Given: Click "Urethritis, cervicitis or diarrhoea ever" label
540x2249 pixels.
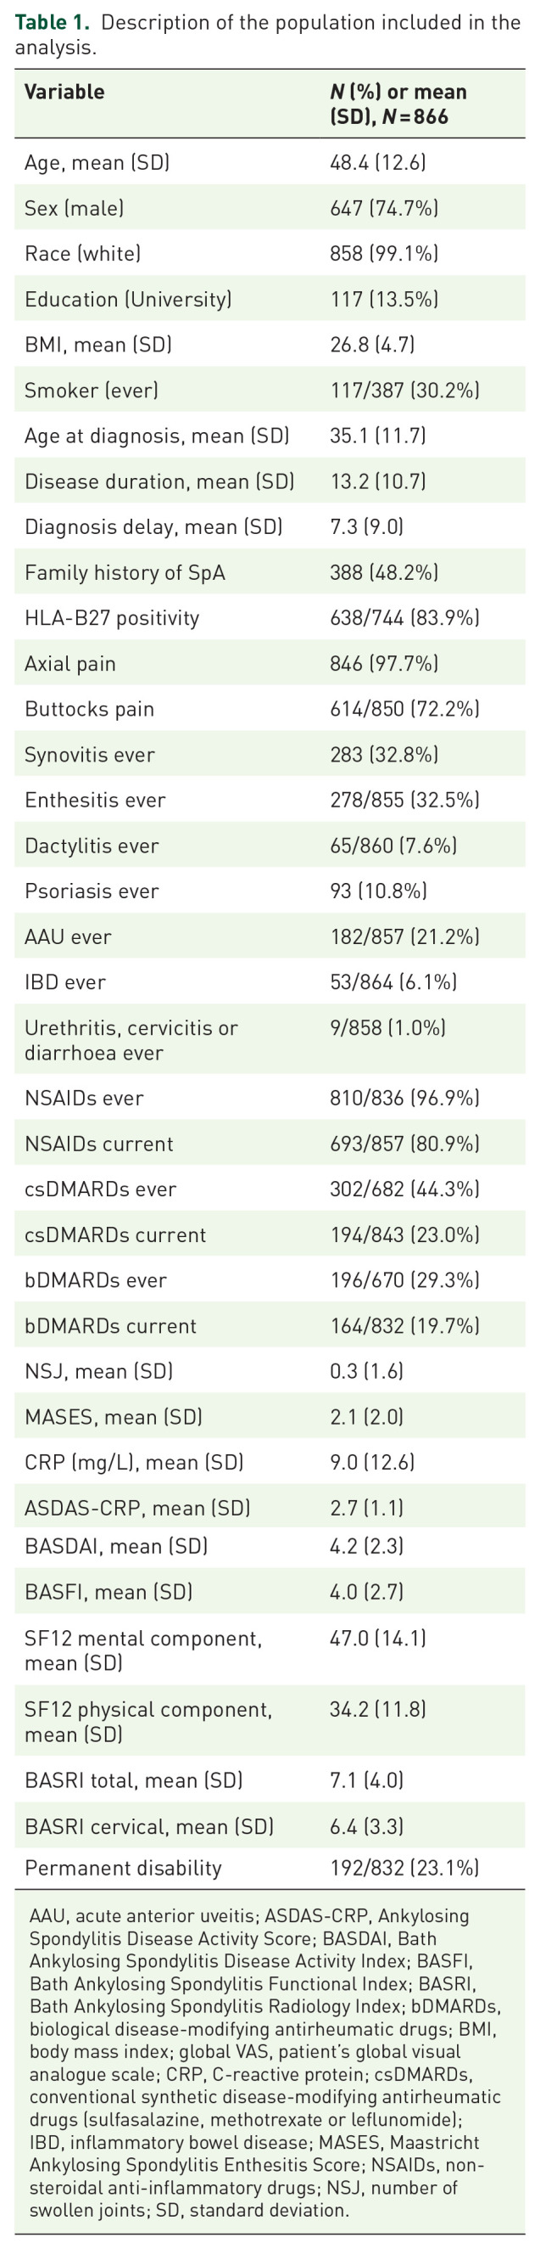Looking at the screenshot, I should point(131,1040).
